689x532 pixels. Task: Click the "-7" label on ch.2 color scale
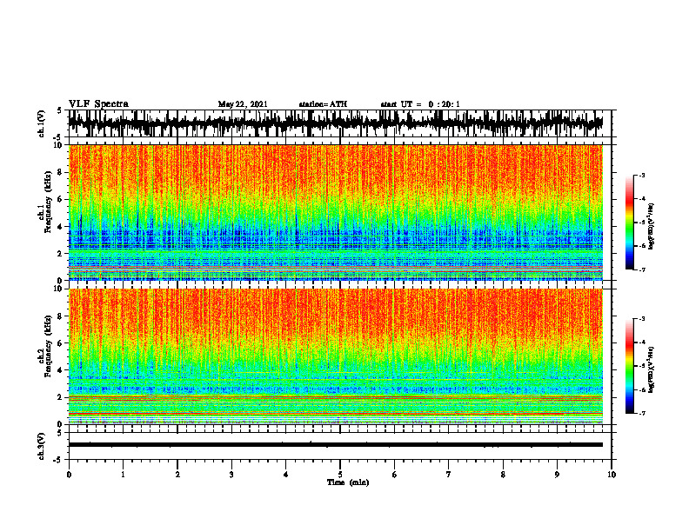point(642,413)
